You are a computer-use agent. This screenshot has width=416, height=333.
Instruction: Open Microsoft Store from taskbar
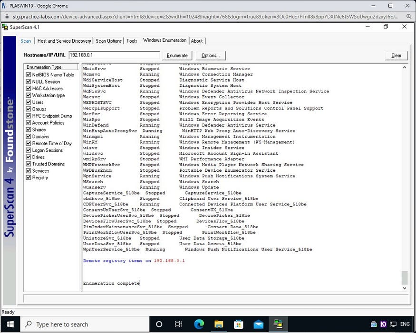pos(239,324)
